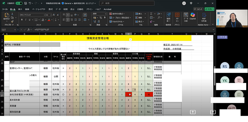Switch to the Page Layout (ページレイアウト) tab
The image size is (248, 122).
coord(39,9)
